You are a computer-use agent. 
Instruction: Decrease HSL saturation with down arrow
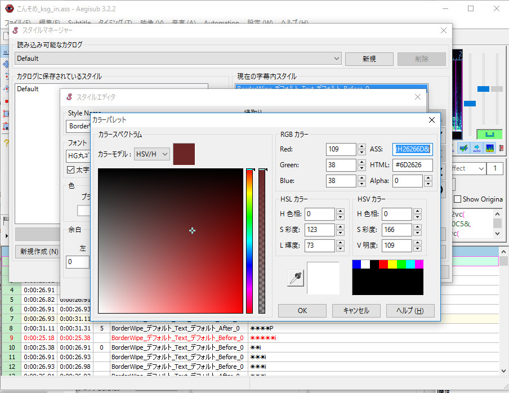click(340, 233)
